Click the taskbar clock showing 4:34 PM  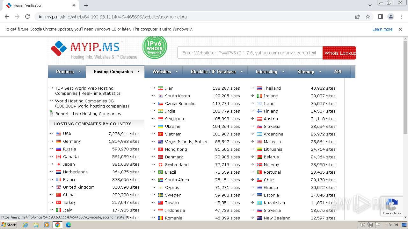(391, 225)
